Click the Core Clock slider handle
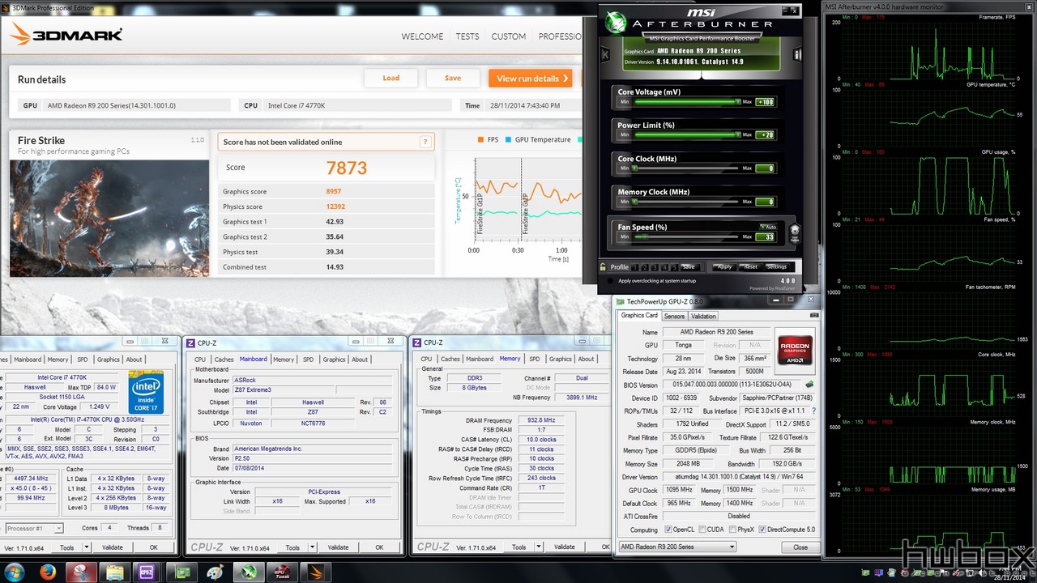Screen dimensions: 1037x583 [x=634, y=169]
